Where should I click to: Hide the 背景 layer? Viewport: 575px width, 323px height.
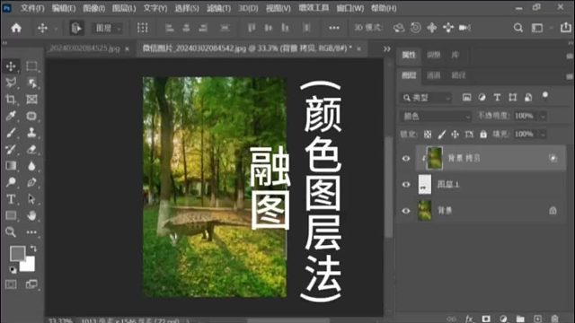click(406, 211)
